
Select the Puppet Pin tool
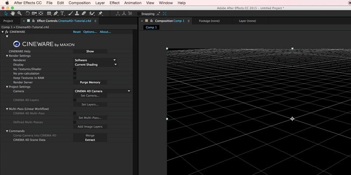(x=100, y=14)
